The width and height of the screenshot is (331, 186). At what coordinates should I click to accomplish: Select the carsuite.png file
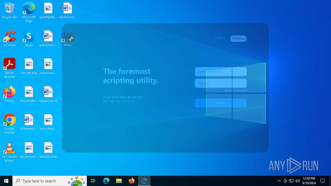tap(29, 66)
